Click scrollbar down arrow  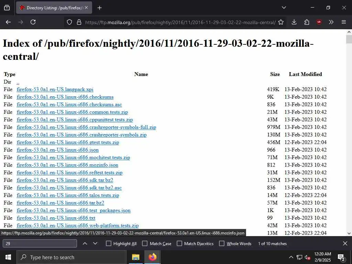(x=349, y=233)
